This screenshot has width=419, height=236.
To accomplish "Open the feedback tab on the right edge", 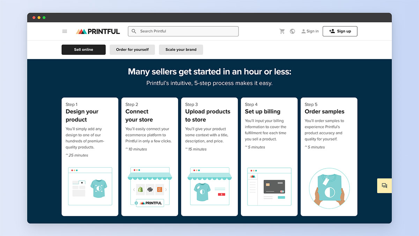I will click(384, 186).
